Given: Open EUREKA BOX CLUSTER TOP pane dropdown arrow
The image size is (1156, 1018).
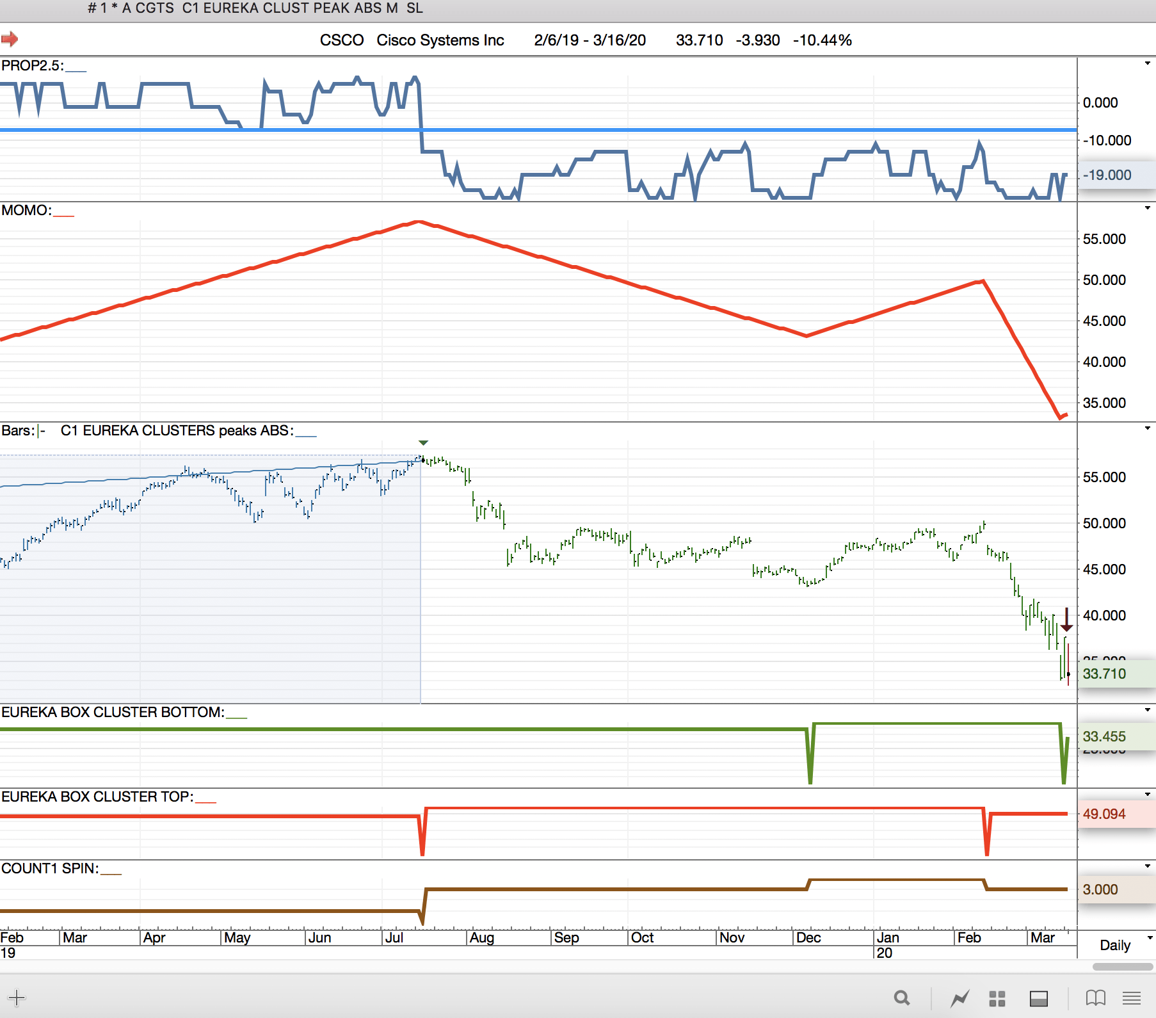Looking at the screenshot, I should 1148,794.
